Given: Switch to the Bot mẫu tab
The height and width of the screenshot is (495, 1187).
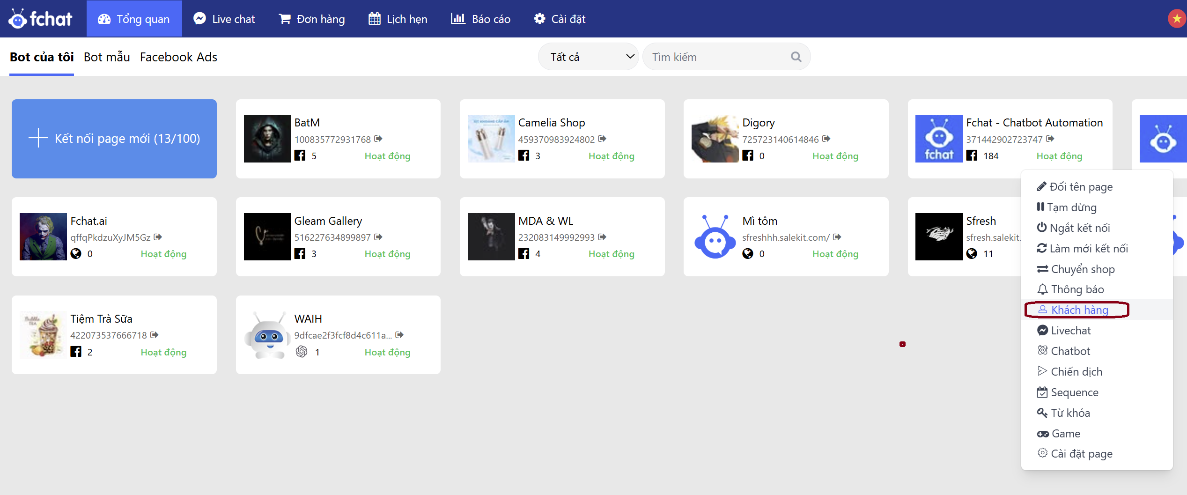Looking at the screenshot, I should point(107,57).
